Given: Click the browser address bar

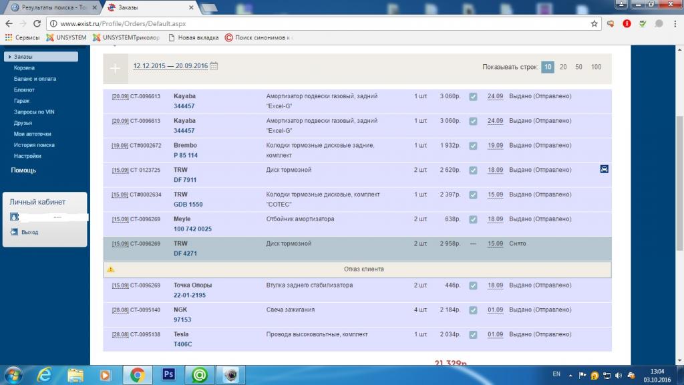Looking at the screenshot, I should pos(323,23).
